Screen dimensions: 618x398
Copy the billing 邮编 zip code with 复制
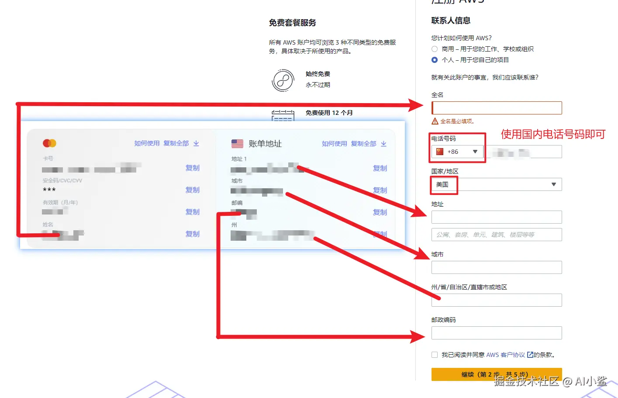(x=380, y=212)
